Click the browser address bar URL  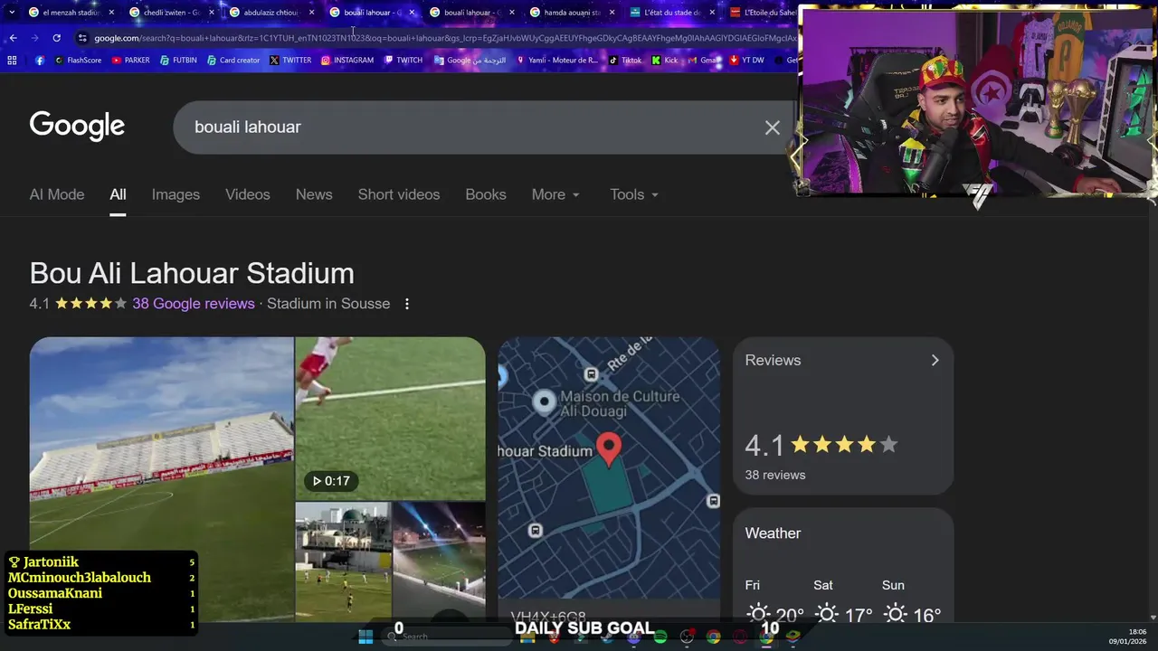tap(443, 38)
